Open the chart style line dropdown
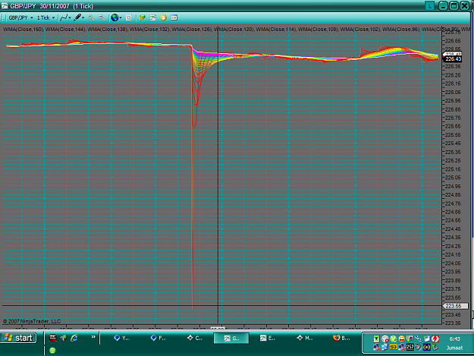Screen dimensions: 474x356 (65, 18)
